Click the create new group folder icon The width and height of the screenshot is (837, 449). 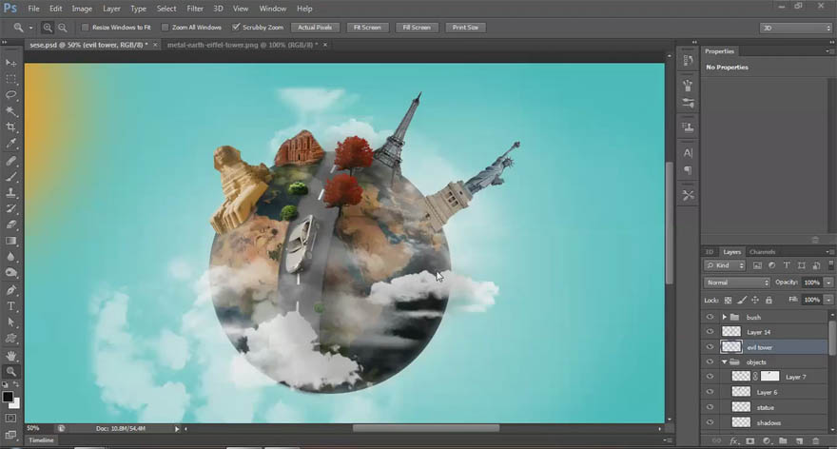pos(783,441)
